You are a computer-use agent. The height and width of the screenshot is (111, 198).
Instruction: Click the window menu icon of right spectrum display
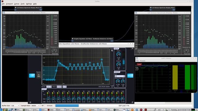coord(136,13)
